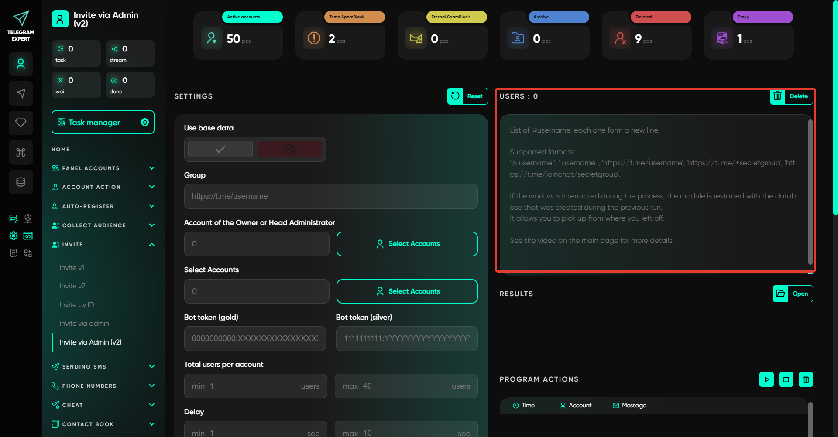
Task: Open the Task manager button
Action: coord(103,123)
